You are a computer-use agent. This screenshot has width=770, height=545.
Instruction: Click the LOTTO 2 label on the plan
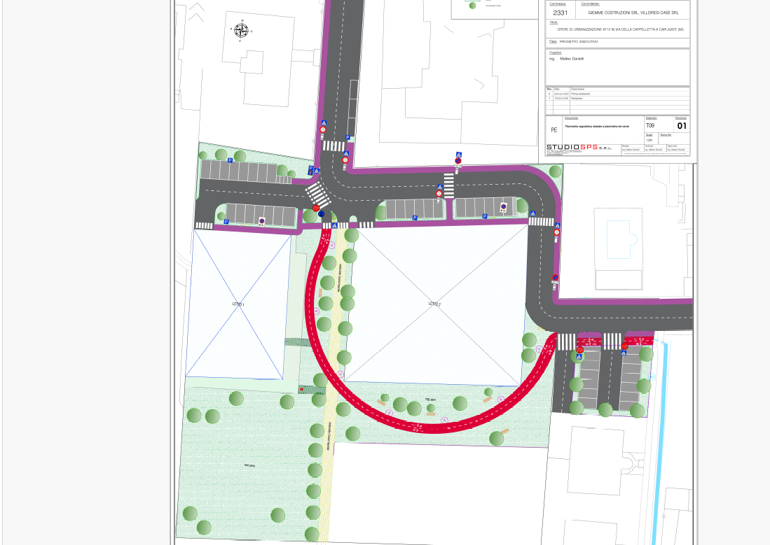pos(433,304)
